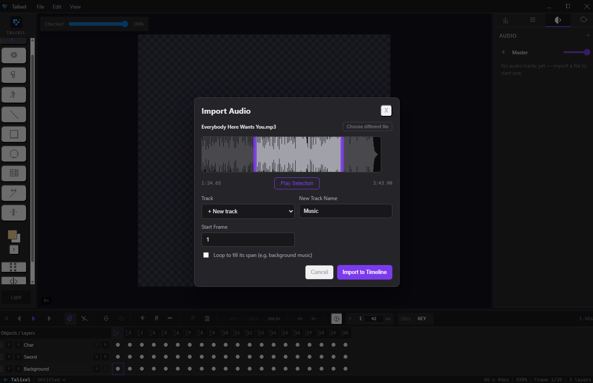This screenshot has height=383, width=593.
Task: Click the frame duration 42 ms field
Action: [374, 318]
